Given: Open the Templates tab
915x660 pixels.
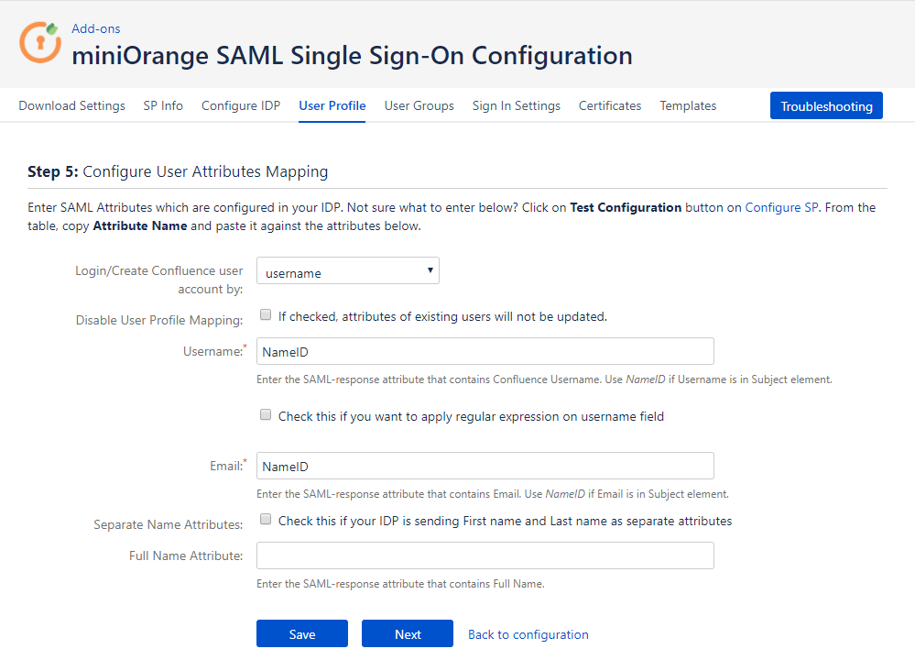Looking at the screenshot, I should point(688,105).
